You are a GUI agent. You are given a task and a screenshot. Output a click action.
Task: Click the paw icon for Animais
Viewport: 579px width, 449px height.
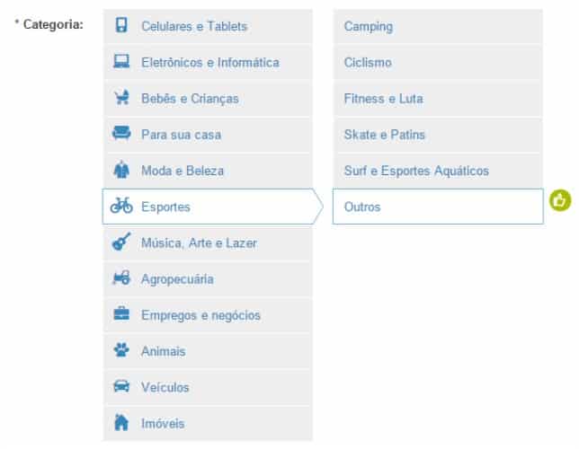121,349
